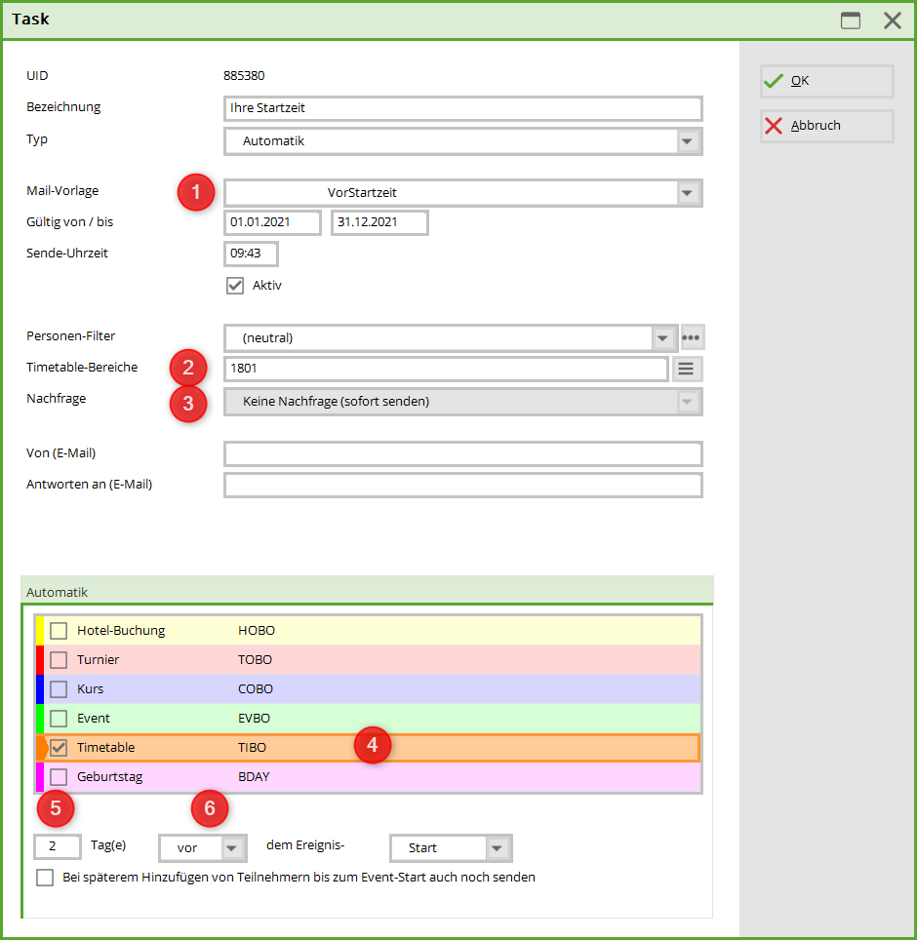The width and height of the screenshot is (917, 940).
Task: Maximize the Task dialog window
Action: [x=851, y=20]
